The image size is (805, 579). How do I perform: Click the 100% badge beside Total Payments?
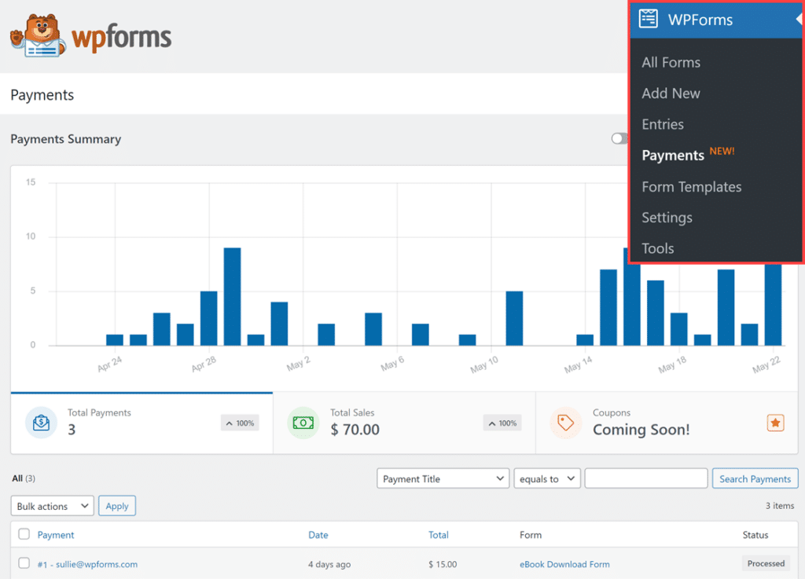[x=240, y=423]
